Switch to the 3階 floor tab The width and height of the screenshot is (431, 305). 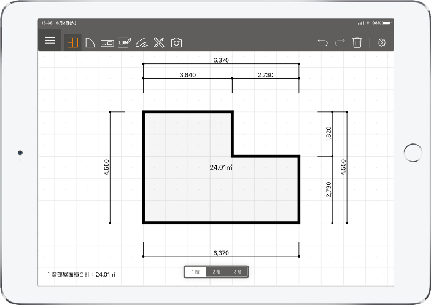238,272
